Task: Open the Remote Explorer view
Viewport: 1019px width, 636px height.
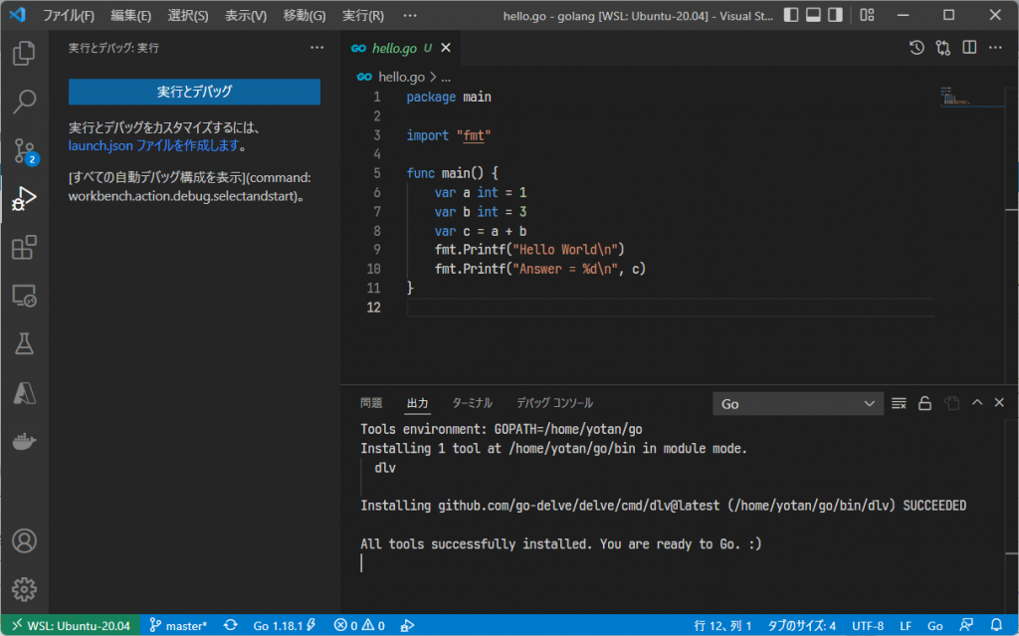Action: click(24, 296)
